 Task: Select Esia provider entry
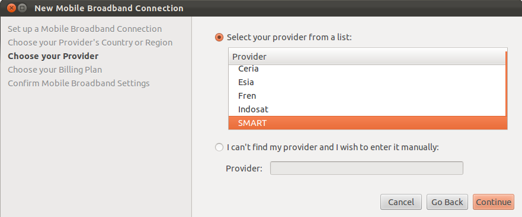click(x=367, y=82)
